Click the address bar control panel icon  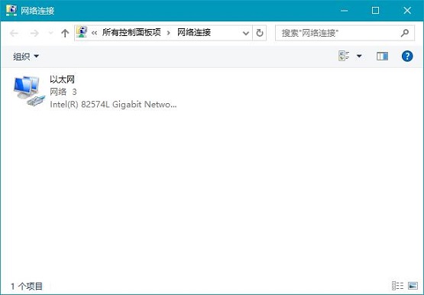pyautogui.click(x=82, y=32)
